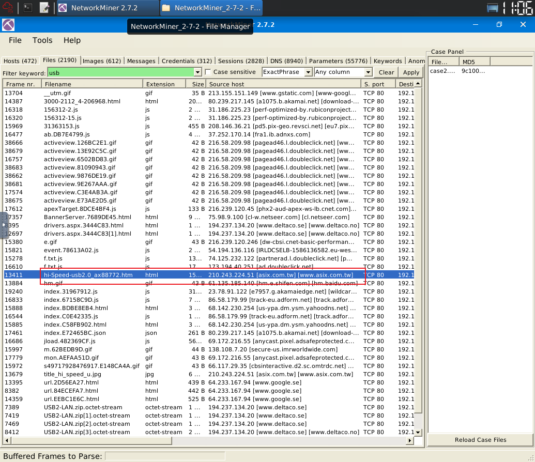The image size is (535, 462).
Task: Sort by the Frame nr. column header
Action: 23,84
